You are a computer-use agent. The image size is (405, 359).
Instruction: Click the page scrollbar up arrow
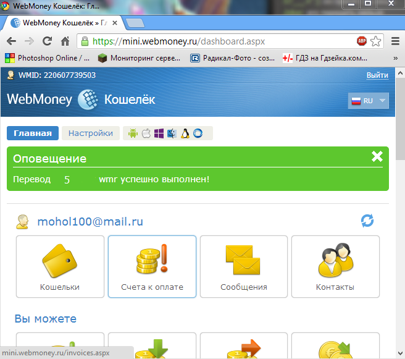coord(400,73)
